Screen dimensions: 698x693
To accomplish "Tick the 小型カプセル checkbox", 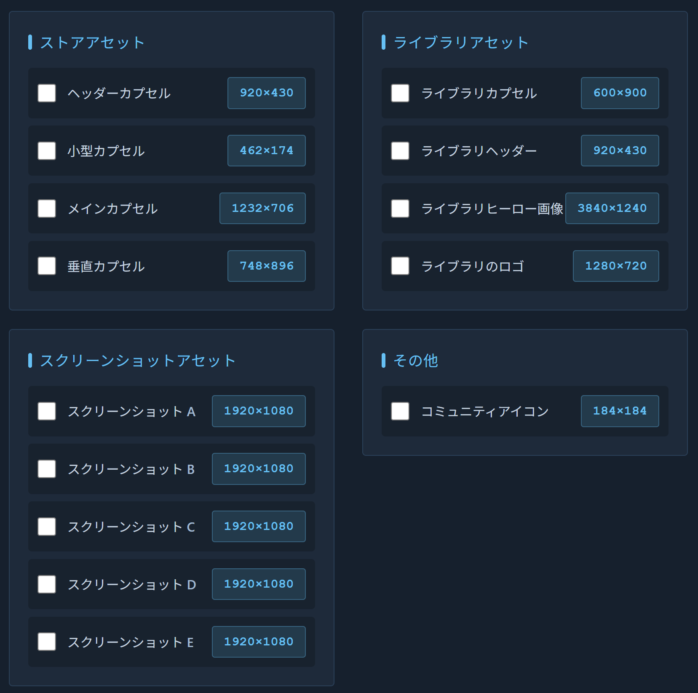I will click(47, 151).
